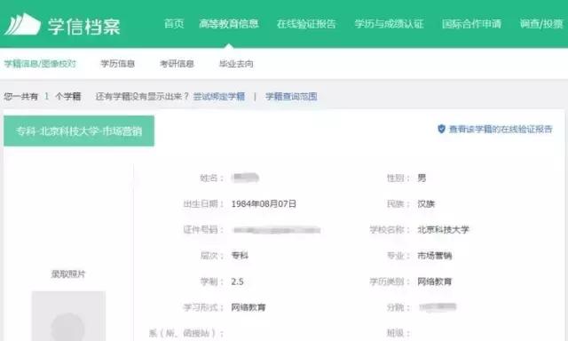Click the 尝试绑定学籍 link
Image resolution: width=568 pixels, height=341 pixels.
click(219, 97)
